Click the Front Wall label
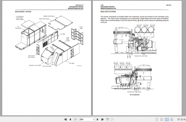The image size is (186, 122). 81,28
